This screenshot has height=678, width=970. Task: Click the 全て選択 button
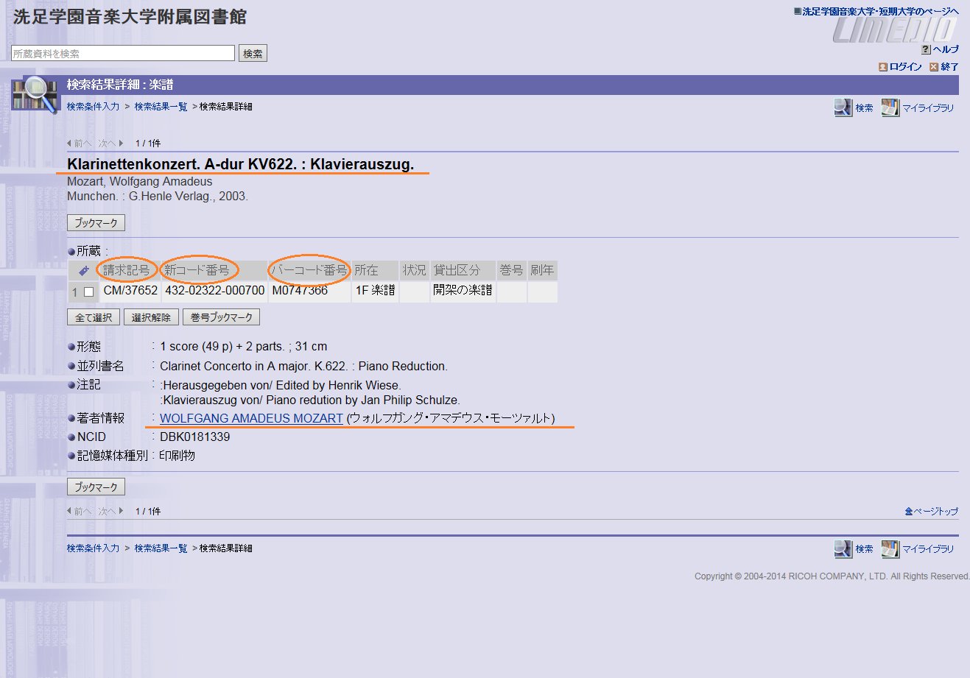[94, 317]
